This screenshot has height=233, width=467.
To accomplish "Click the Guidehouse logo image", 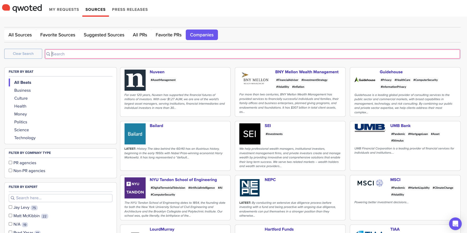I will [365, 80].
